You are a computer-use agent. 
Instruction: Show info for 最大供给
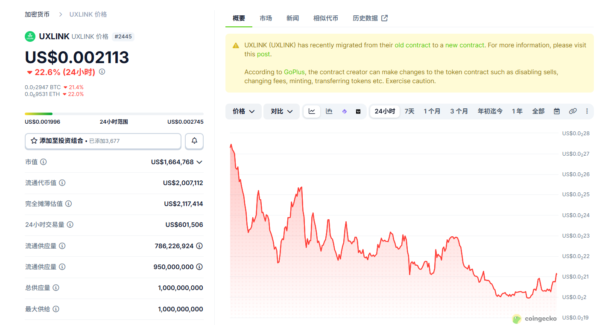point(56,309)
